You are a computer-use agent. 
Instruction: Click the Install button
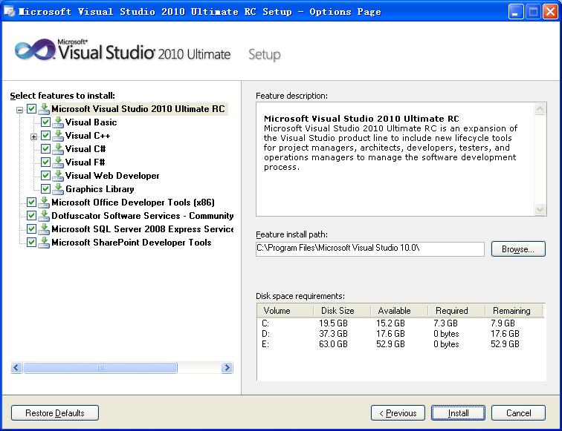point(458,413)
